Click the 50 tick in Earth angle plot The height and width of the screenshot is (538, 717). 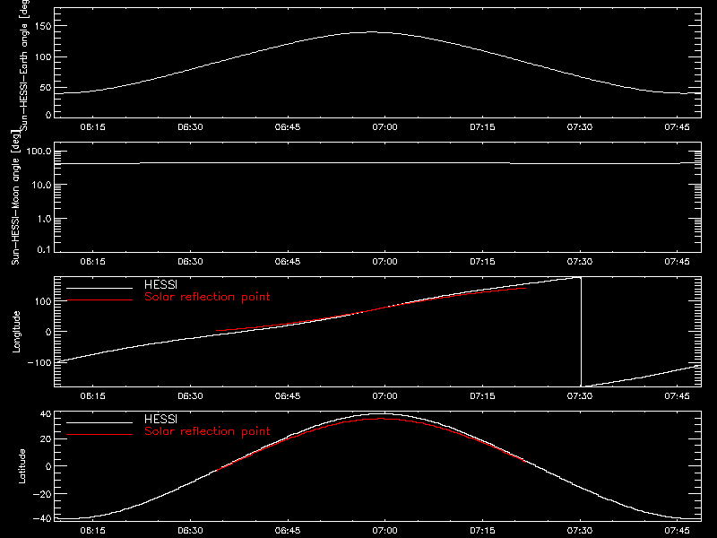(x=46, y=88)
